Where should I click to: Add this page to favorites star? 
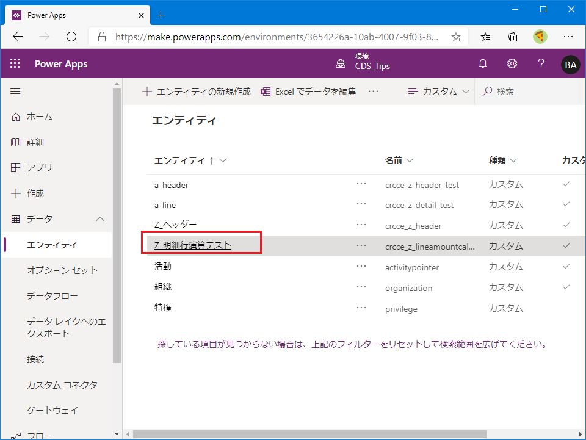456,37
